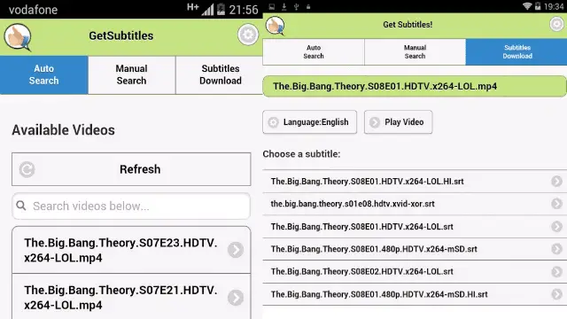Tap arrow beside S08E01.HDTV.x264-LOL.srt
Viewport: 567px width, 319px height.
[x=556, y=227]
